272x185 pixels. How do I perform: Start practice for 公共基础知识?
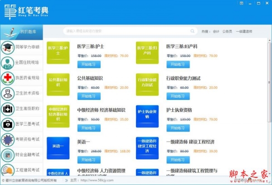pos(89,96)
